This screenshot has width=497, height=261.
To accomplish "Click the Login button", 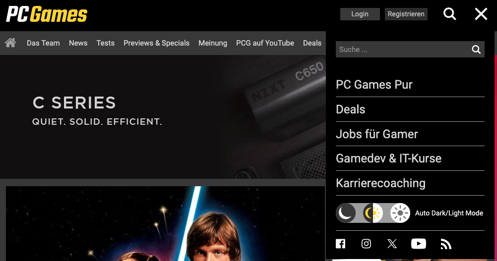I will click(360, 14).
